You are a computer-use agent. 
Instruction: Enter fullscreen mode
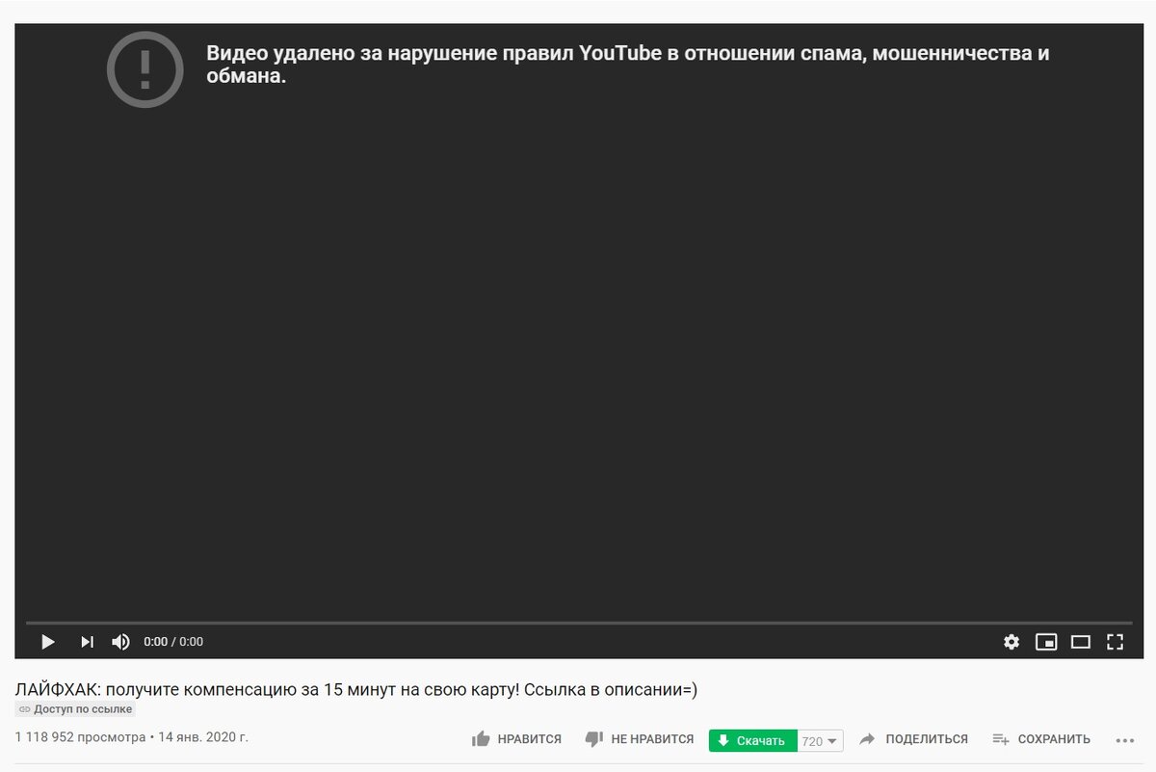tap(1116, 641)
